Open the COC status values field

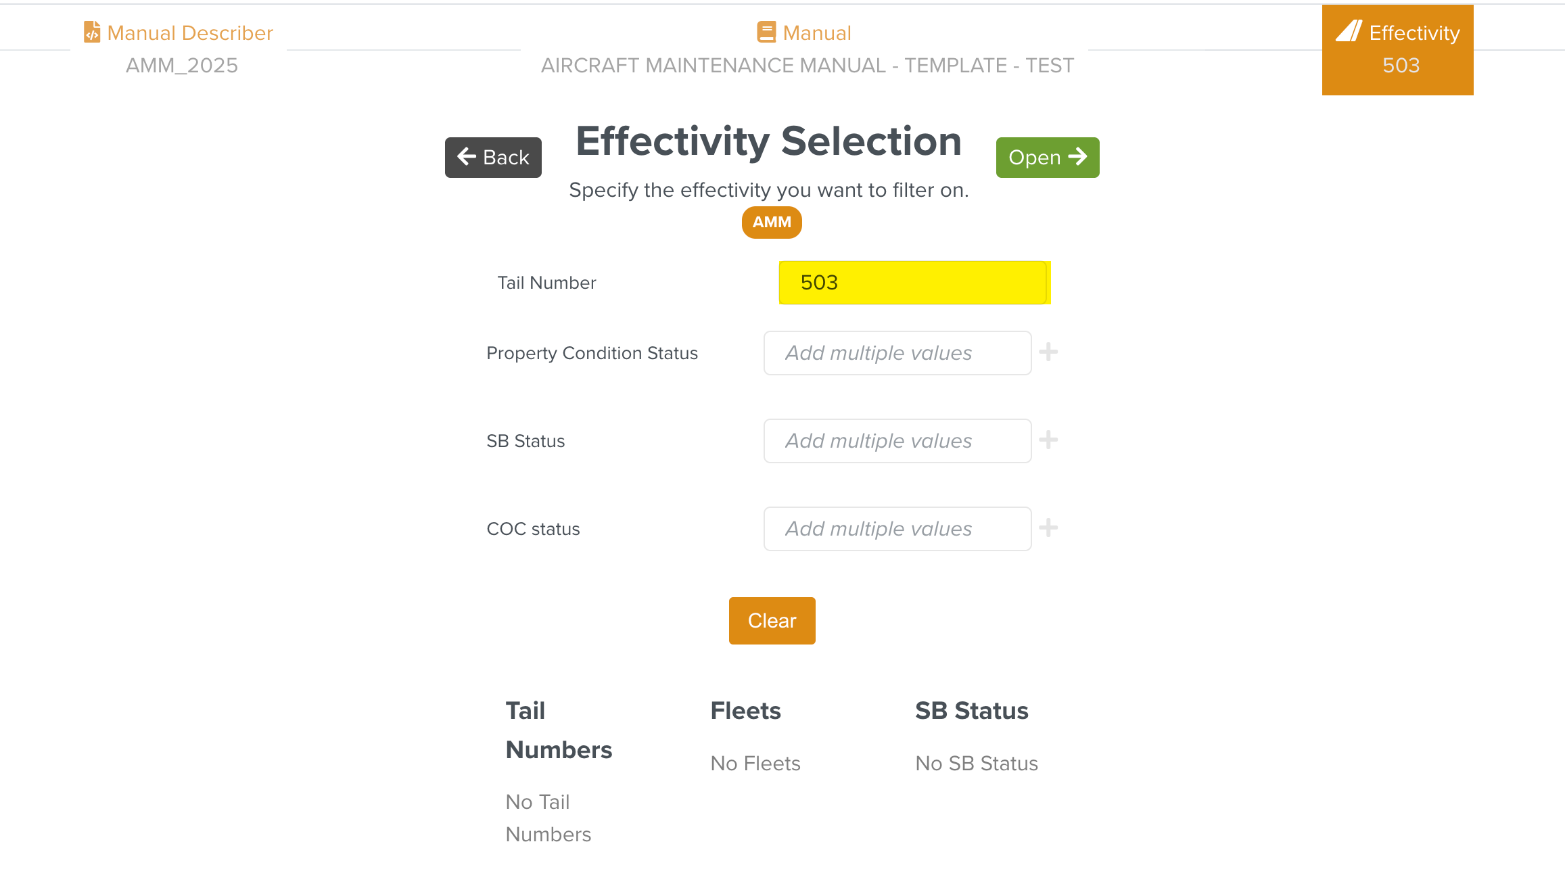[897, 529]
